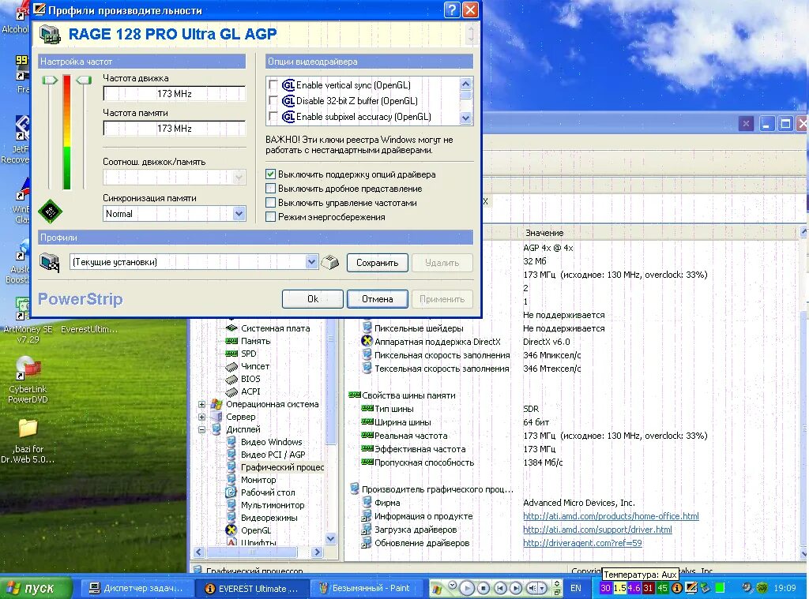Select Системная плата tree item
Viewport: 809px width, 599px height.
click(x=276, y=328)
